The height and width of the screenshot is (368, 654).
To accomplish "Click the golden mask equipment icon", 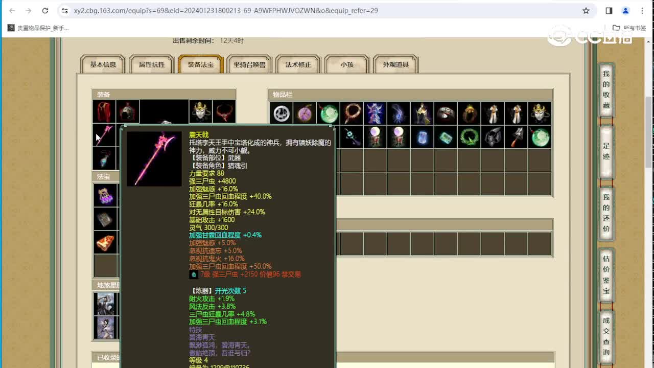I will [201, 111].
